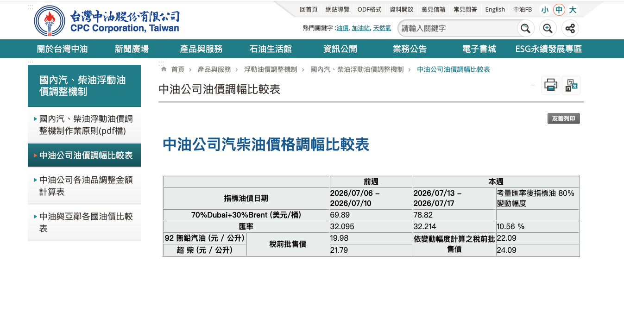Click heading 中油公司汽柴油價格調幅比較表
This screenshot has height=318, width=624.
[266, 145]
